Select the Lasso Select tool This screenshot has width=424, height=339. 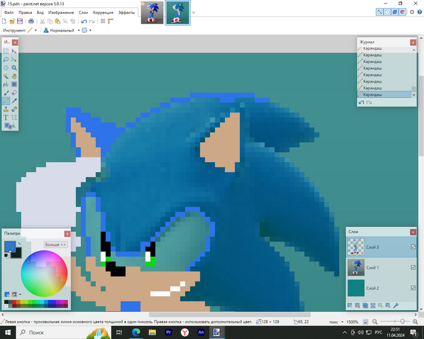pos(5,59)
